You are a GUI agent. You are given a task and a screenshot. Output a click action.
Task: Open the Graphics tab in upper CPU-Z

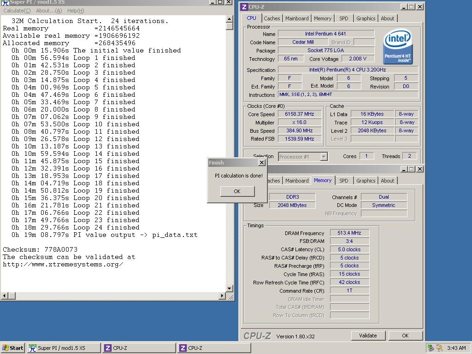[x=366, y=18]
